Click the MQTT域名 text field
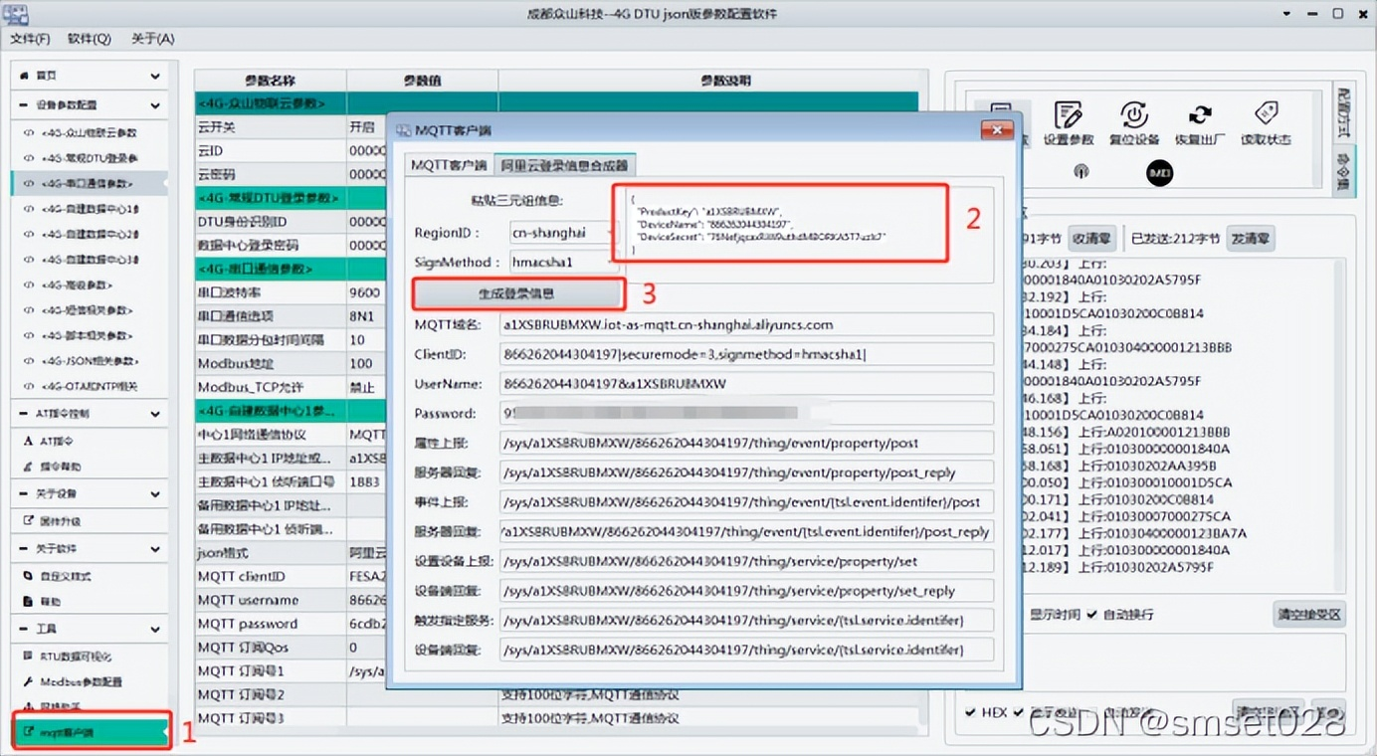The image size is (1377, 756). (x=746, y=324)
